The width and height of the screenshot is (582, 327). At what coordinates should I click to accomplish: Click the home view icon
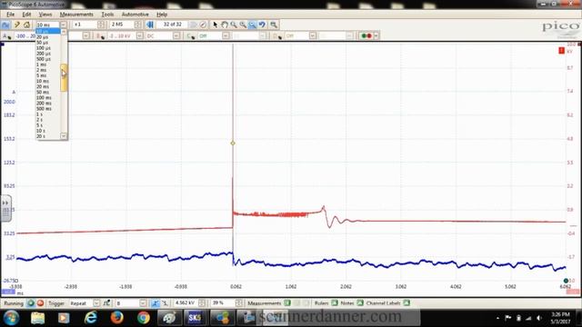coord(26,25)
